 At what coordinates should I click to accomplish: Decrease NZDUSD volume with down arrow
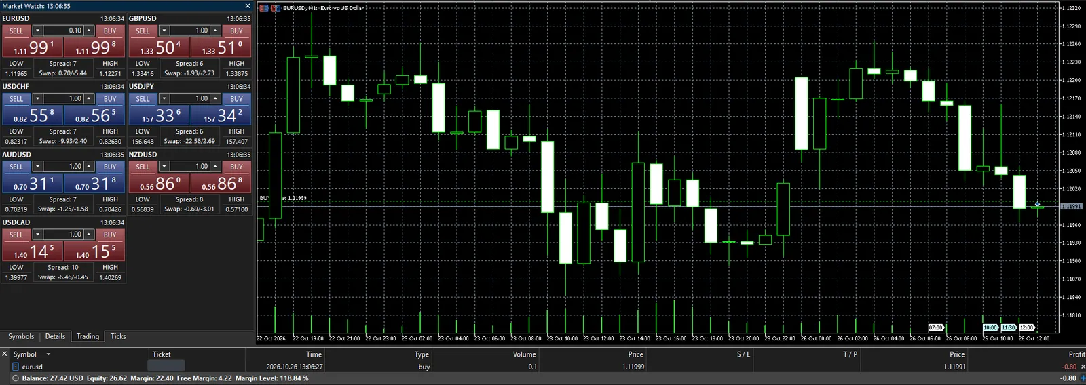pos(164,167)
